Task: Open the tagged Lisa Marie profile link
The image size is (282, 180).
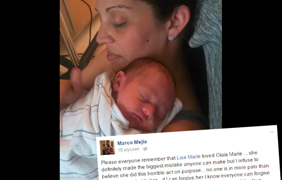Action: (188, 157)
